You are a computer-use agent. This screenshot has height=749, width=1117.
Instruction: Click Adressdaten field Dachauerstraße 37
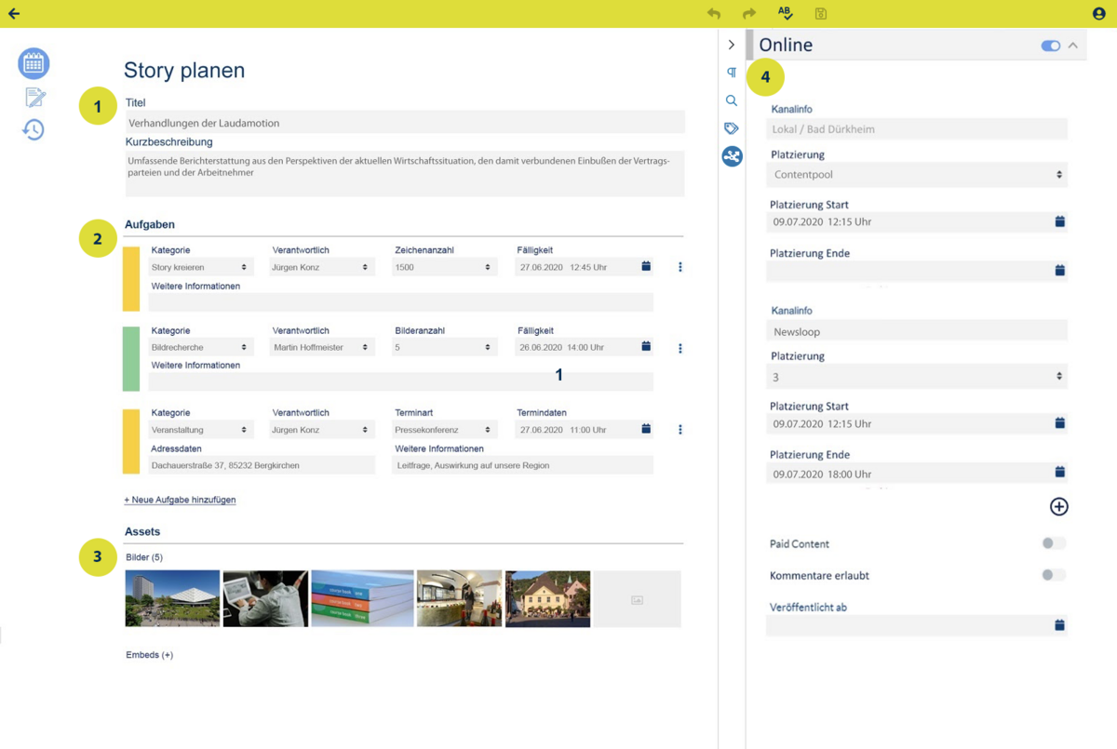pyautogui.click(x=262, y=465)
